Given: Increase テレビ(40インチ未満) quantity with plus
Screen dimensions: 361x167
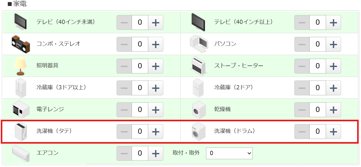Looking at the screenshot, I should pyautogui.click(x=155, y=22).
